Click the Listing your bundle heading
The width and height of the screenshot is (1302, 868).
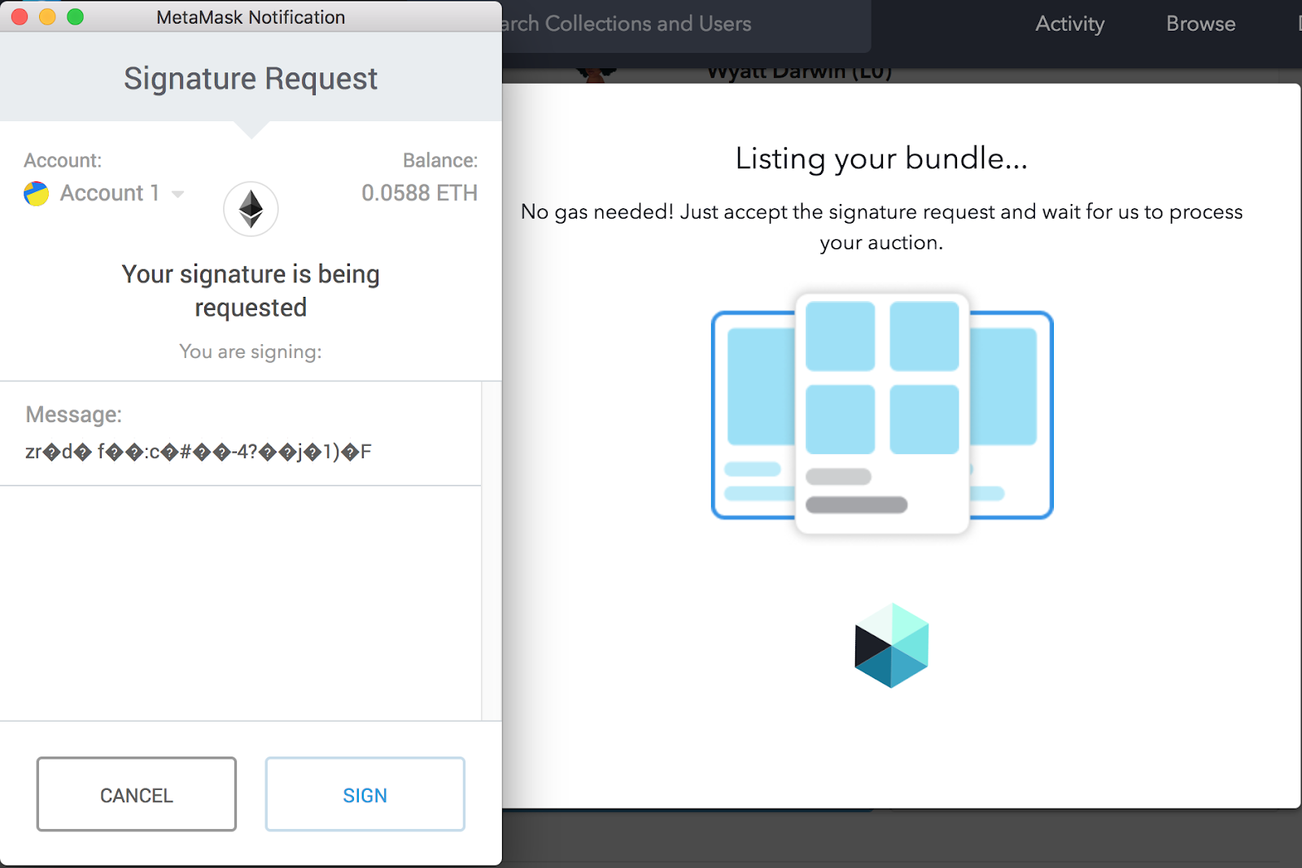[881, 159]
